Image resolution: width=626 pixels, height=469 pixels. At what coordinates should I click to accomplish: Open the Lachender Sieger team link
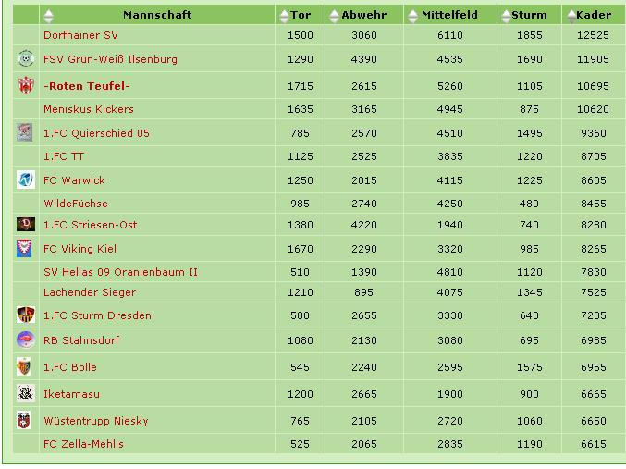point(90,292)
